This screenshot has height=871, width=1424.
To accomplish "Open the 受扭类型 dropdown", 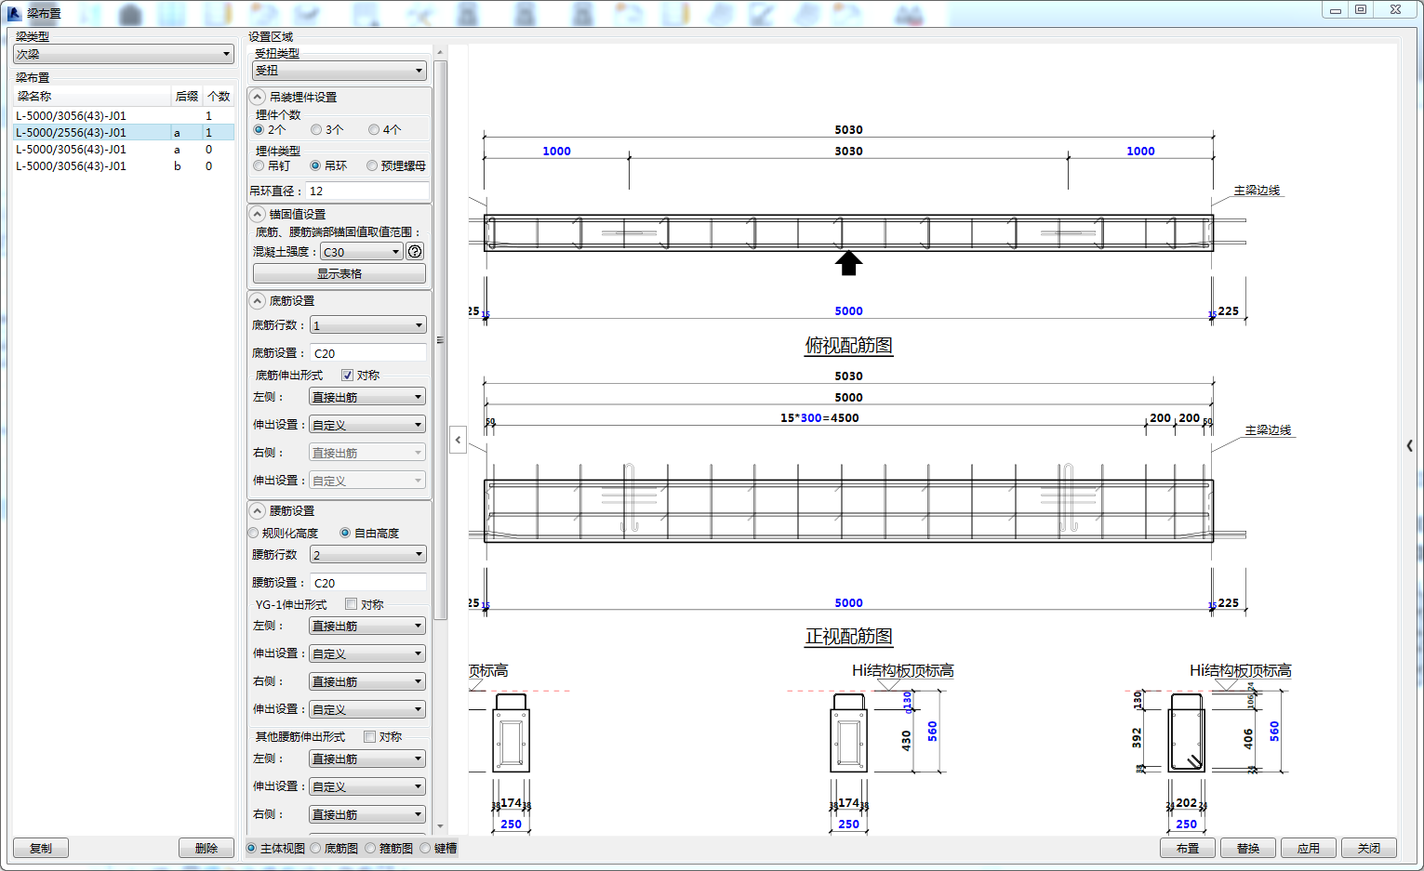I will tap(339, 71).
